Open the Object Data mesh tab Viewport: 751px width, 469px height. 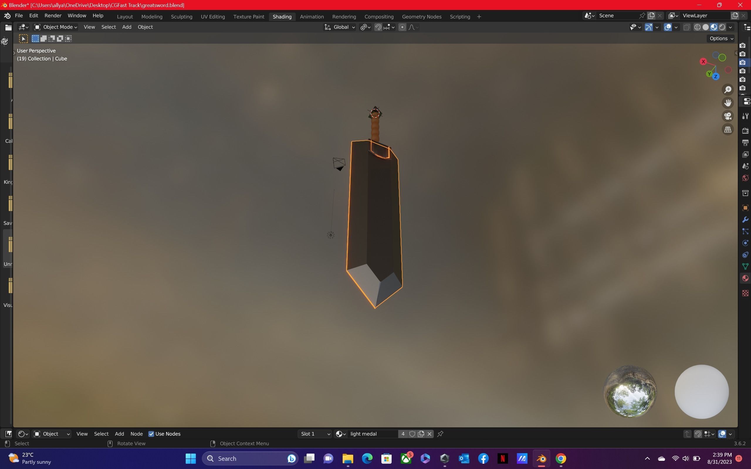[x=745, y=266]
